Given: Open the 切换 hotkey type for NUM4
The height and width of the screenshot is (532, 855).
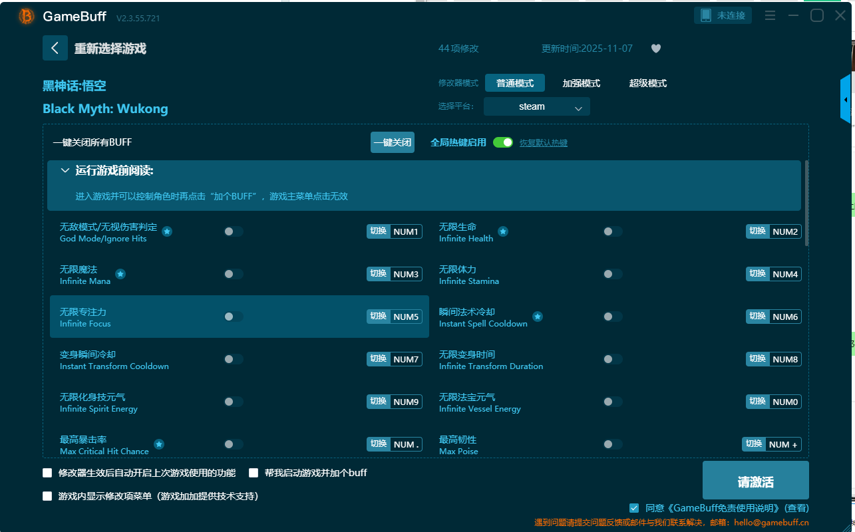Looking at the screenshot, I should [x=758, y=274].
